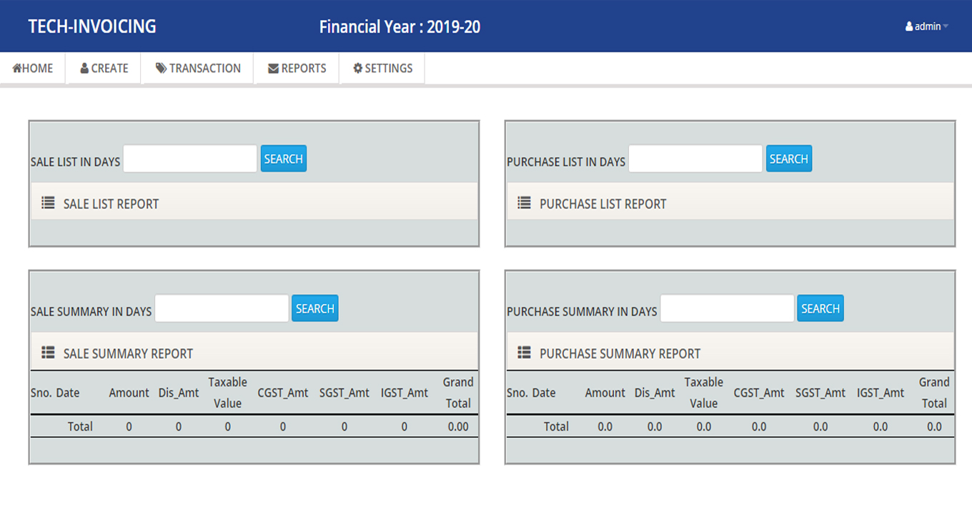972x512 pixels.
Task: Click the admin user profile icon
Action: 909,26
